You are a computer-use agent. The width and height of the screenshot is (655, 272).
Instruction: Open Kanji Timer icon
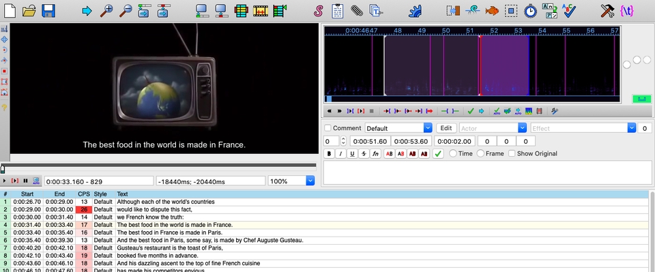(550, 10)
